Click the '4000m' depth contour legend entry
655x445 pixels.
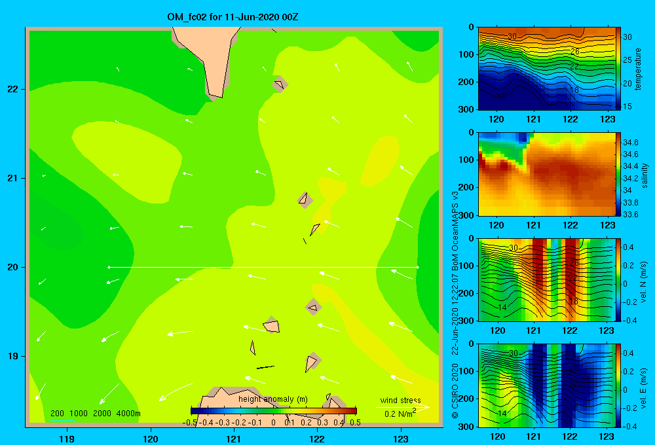[128, 414]
